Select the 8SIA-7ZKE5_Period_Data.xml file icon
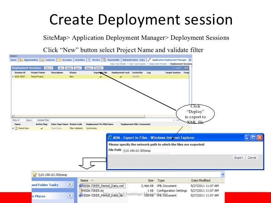 click(x=81, y=186)
